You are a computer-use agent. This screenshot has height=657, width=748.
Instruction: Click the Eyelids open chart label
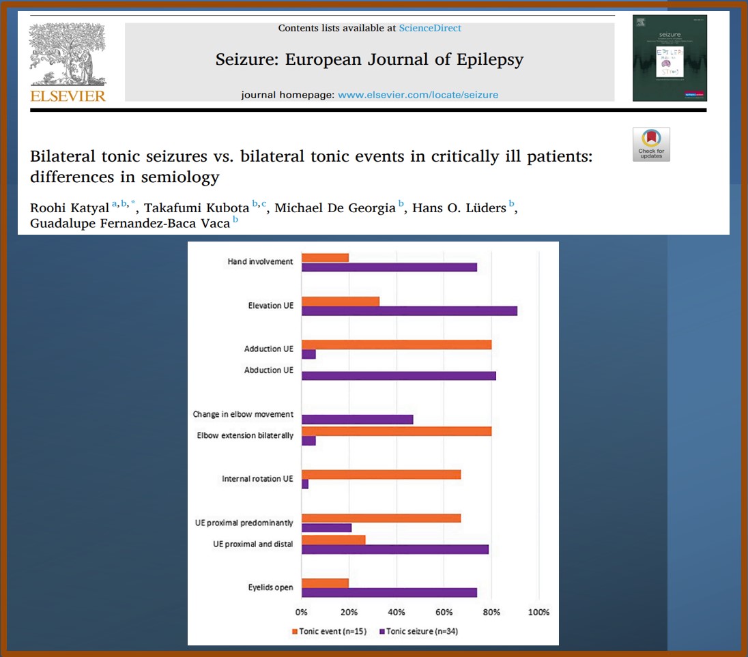pyautogui.click(x=270, y=587)
